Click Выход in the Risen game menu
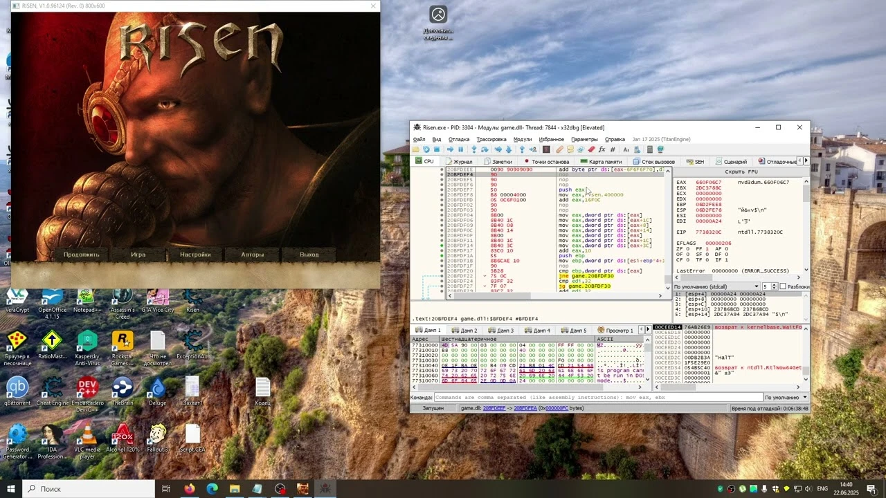Image resolution: width=886 pixels, height=498 pixels. click(309, 254)
